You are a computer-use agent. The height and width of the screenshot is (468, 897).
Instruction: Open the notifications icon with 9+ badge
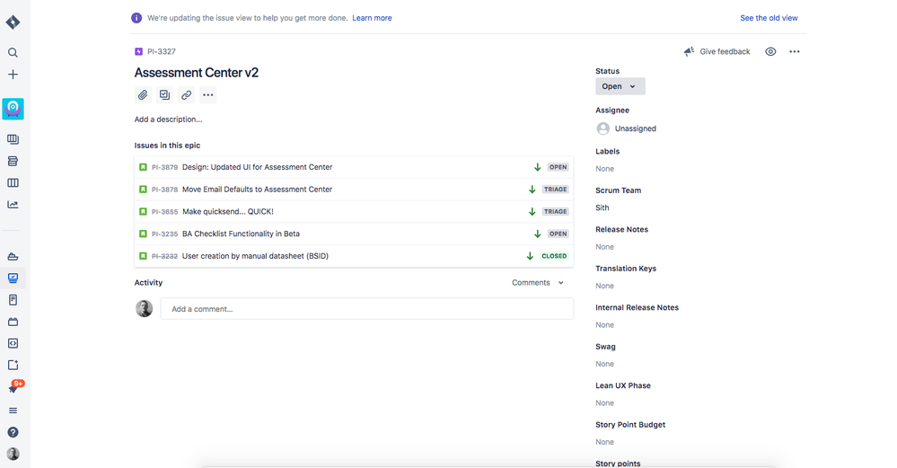pyautogui.click(x=14, y=387)
